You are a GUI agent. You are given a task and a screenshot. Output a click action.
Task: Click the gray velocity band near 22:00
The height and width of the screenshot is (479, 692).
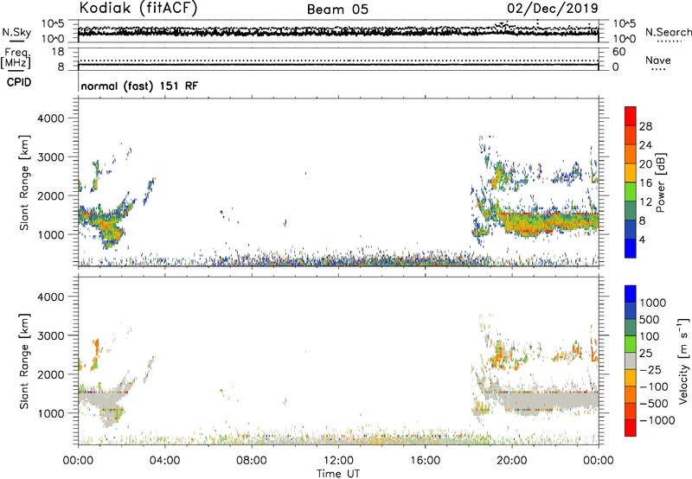548,400
